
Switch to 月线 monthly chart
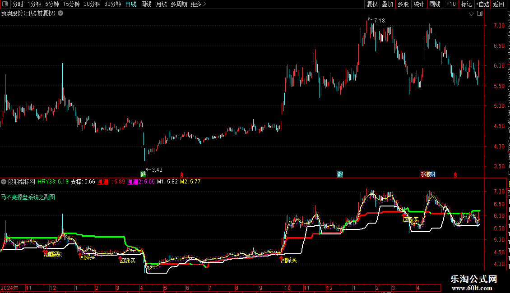pos(161,4)
